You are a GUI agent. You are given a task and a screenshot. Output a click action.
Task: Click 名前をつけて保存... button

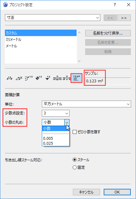(108, 33)
